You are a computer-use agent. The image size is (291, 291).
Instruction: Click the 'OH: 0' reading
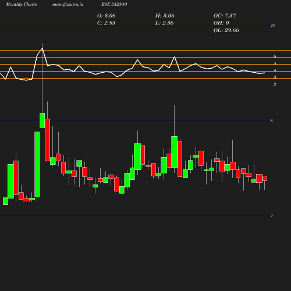tap(221, 23)
